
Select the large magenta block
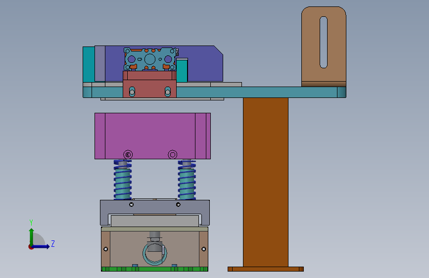pos(153,136)
